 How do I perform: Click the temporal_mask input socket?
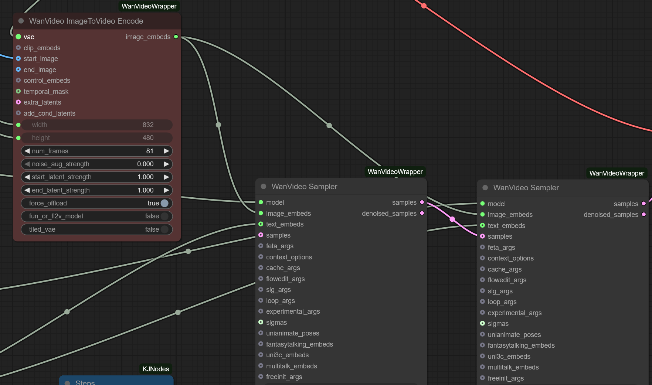18,91
